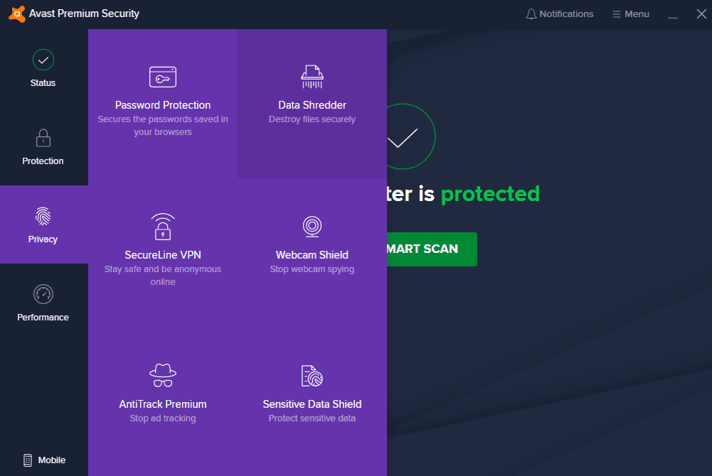The width and height of the screenshot is (712, 476).
Task: Select the Webcam Shield camera icon
Action: [x=312, y=227]
